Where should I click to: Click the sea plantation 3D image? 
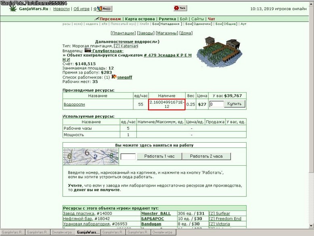(x=219, y=52)
